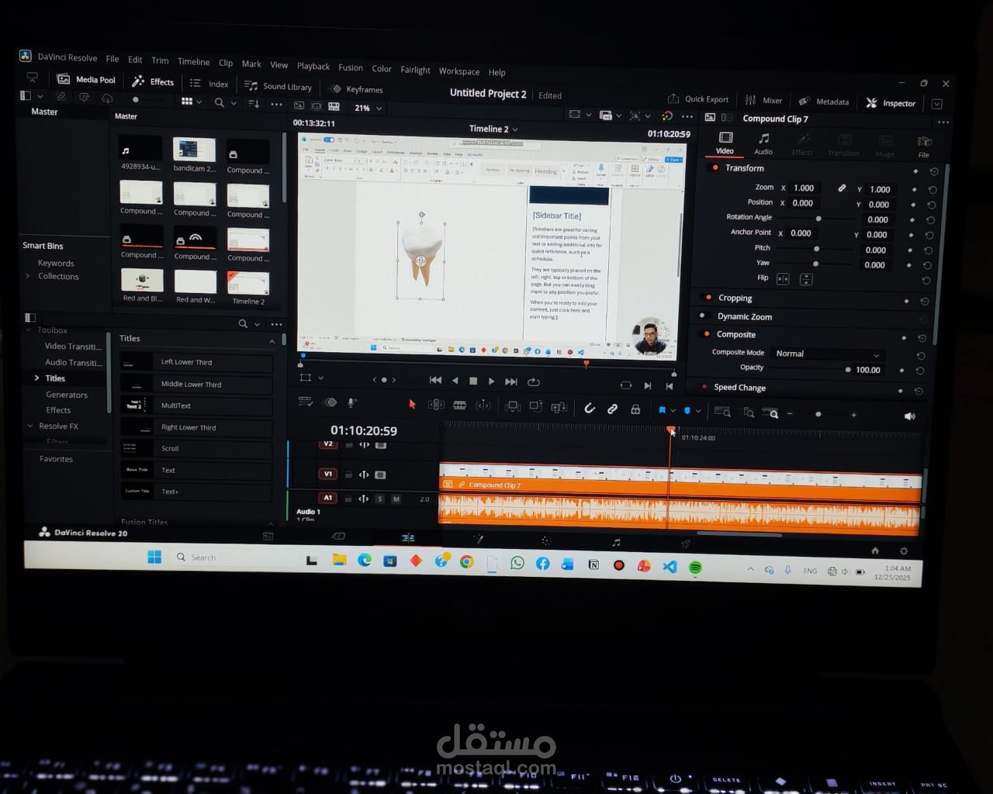Open WhatsApp from the Windows taskbar
The image size is (993, 794).
tap(517, 564)
